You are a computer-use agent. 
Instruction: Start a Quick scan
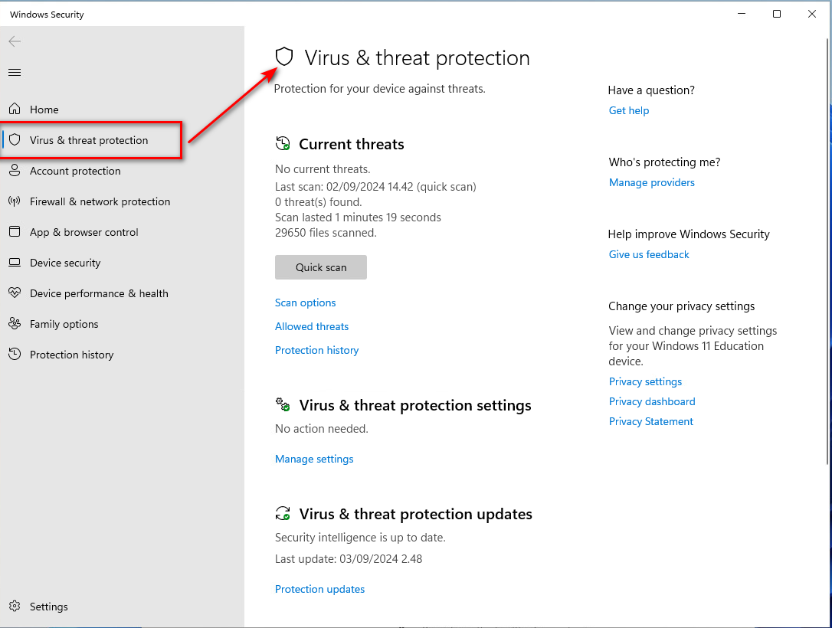coord(320,267)
